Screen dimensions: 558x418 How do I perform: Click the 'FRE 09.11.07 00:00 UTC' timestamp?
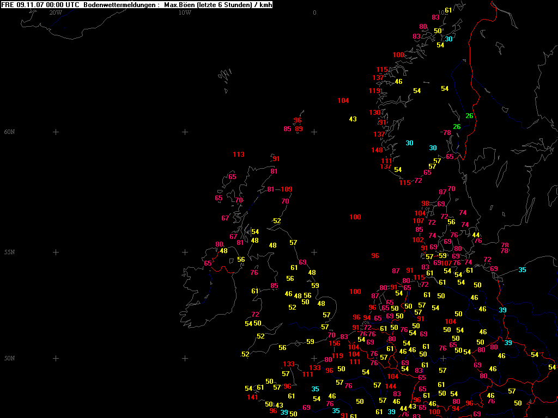coord(41,5)
